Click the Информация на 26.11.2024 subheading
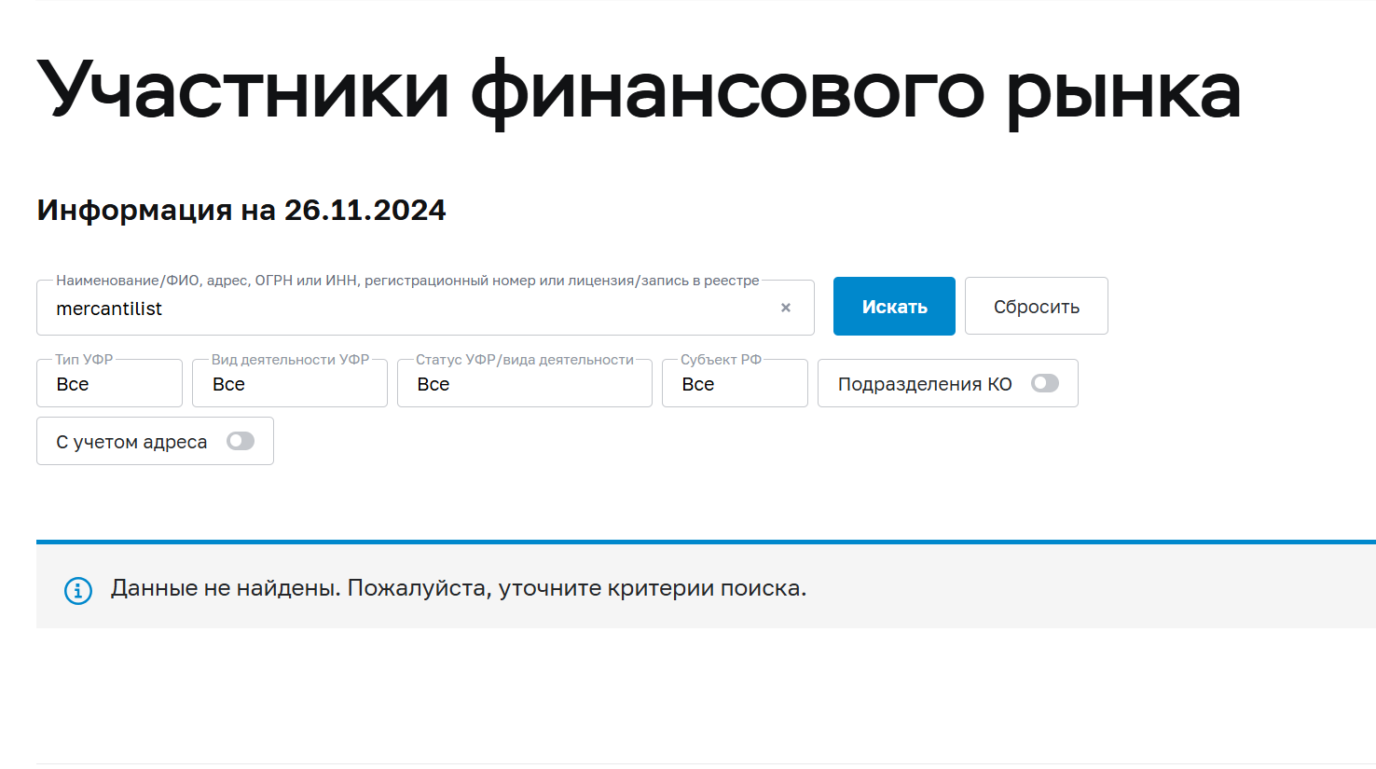Viewport: 1376px width, 769px height. 241,210
